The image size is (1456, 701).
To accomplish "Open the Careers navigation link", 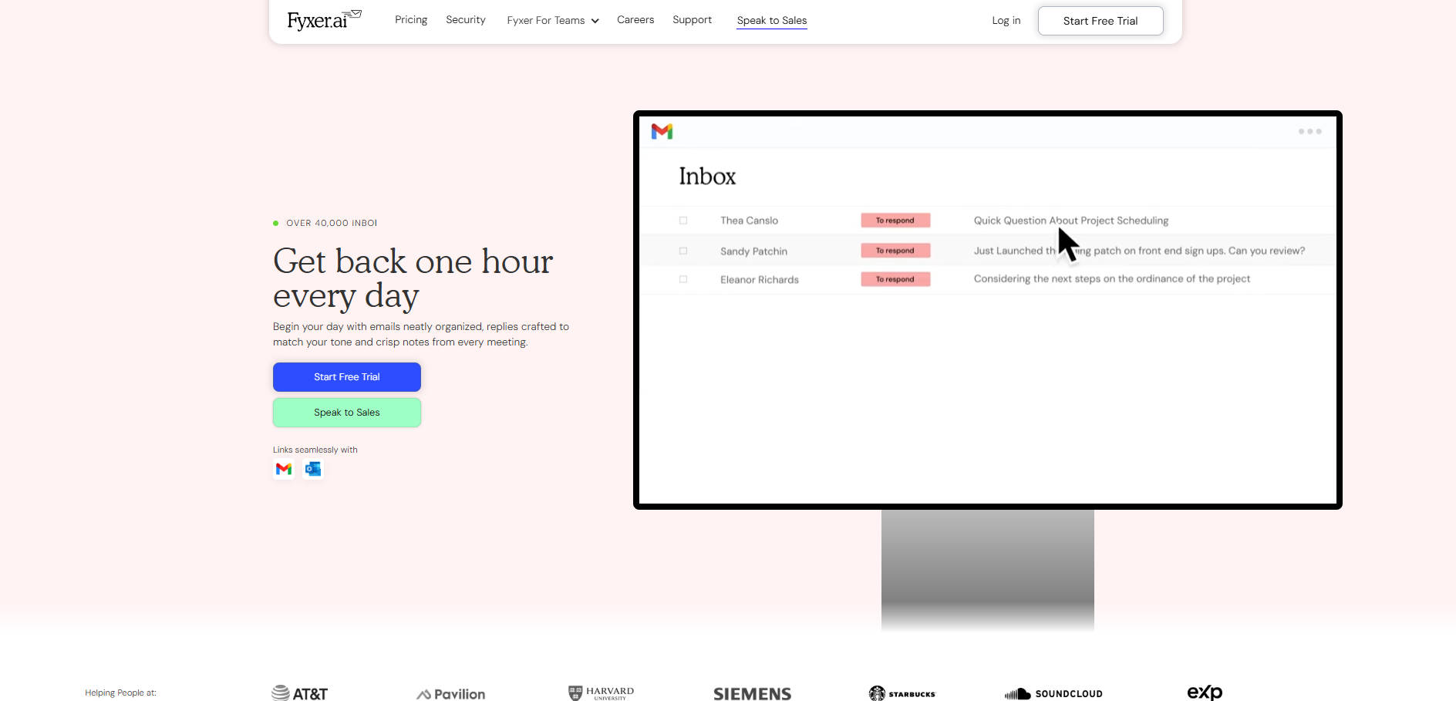I will (635, 20).
